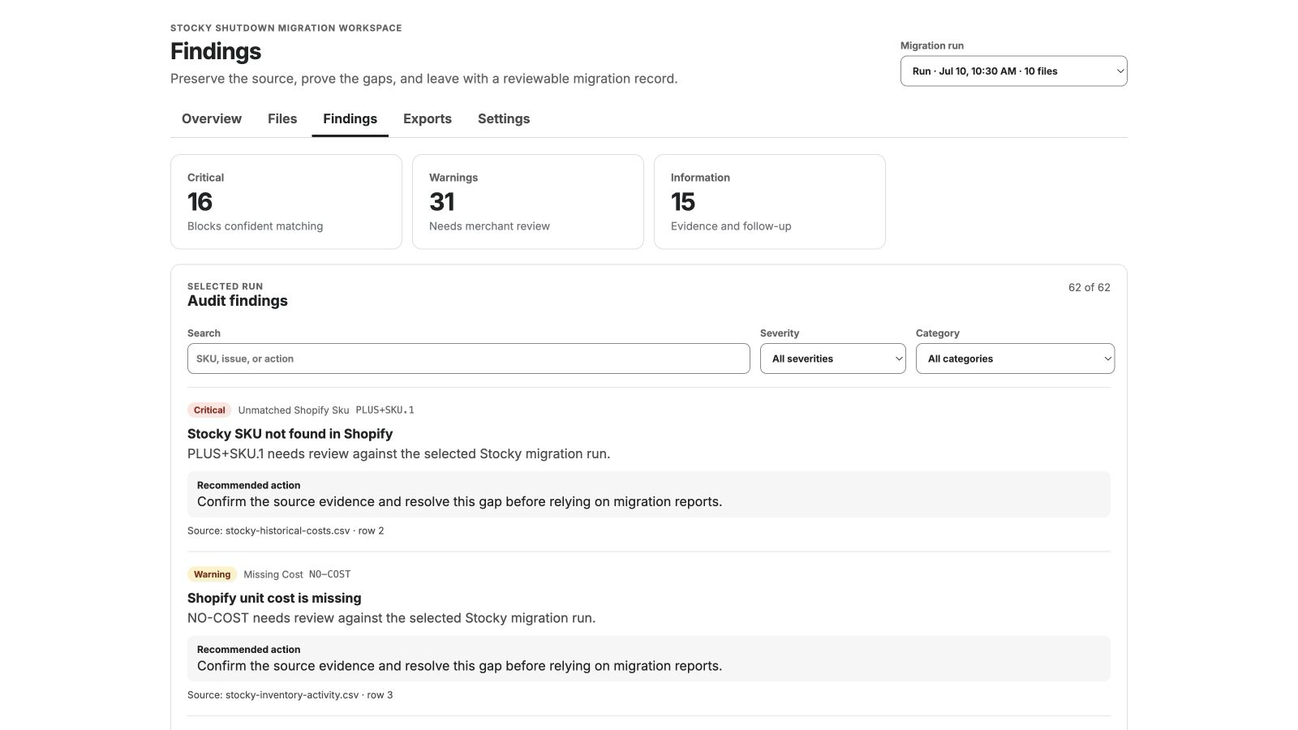The height and width of the screenshot is (730, 1298).
Task: Go to the Settings tab
Action: (504, 118)
